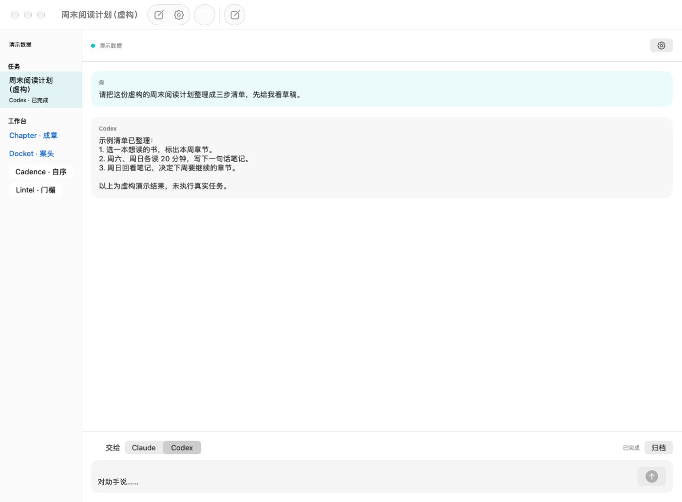
Task: Click the 已完成 status beside 归档
Action: pyautogui.click(x=631, y=448)
